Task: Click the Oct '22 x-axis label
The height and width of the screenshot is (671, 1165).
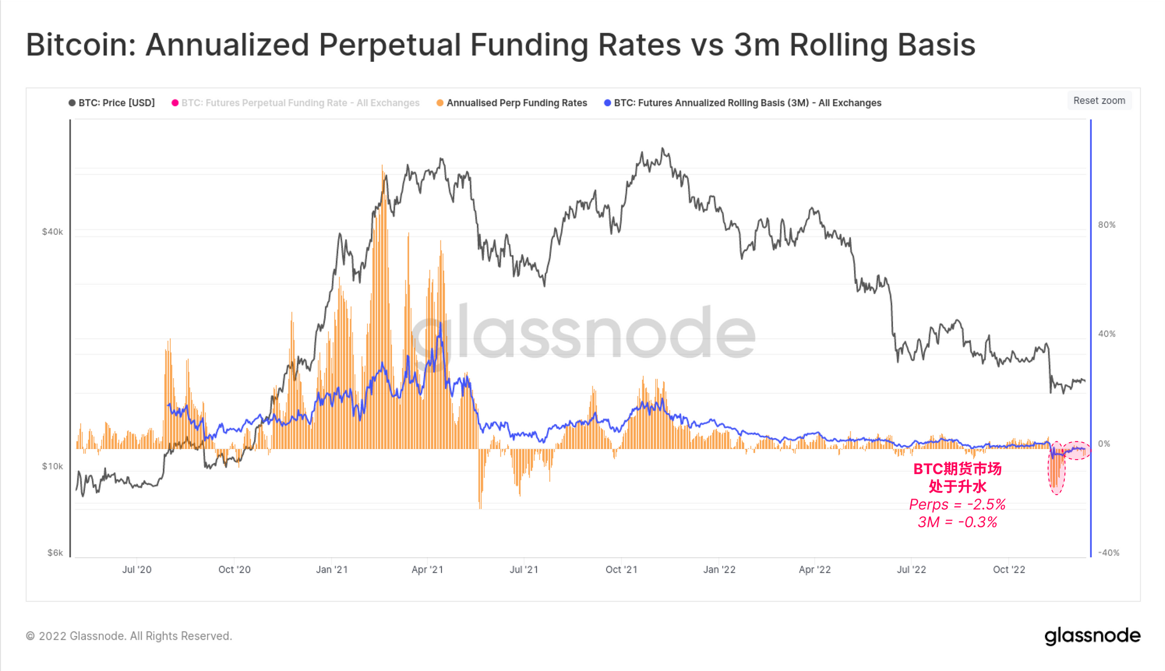Action: [x=1009, y=569]
